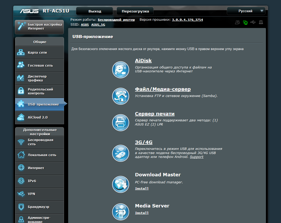Click Быстрая настройка Интернет button
Image resolution: width=281 pixels, height=223 pixels.
click(39, 27)
